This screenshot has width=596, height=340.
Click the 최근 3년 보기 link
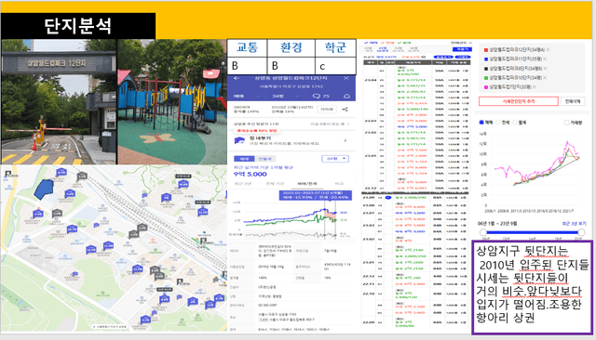click(574, 223)
